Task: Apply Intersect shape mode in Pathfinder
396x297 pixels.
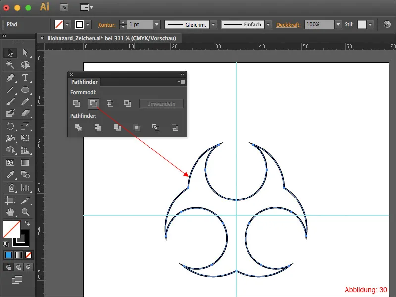Action: click(110, 103)
